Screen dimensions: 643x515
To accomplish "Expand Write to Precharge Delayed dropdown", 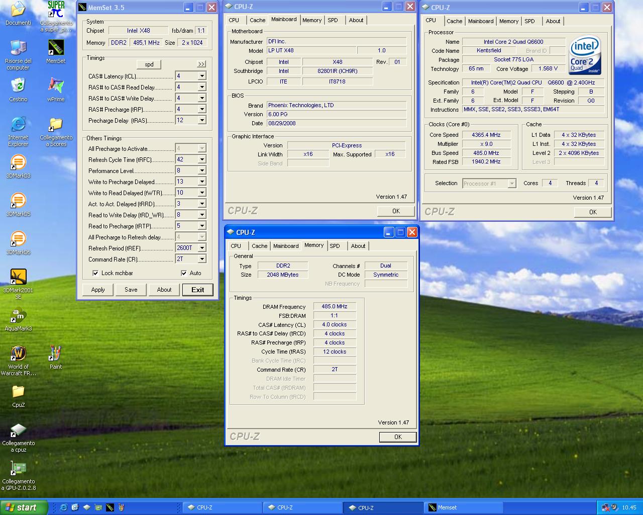I will click(x=202, y=182).
